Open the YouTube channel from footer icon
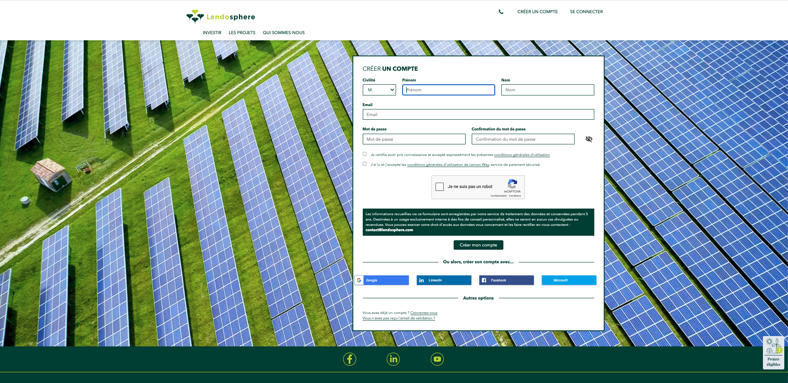Image resolution: width=788 pixels, height=383 pixels. tap(437, 359)
